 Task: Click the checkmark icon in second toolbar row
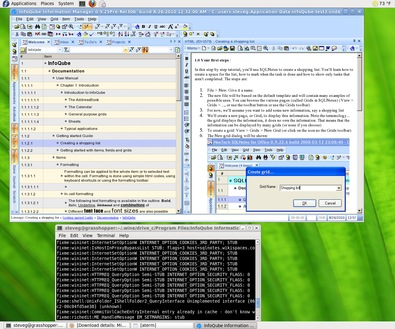[x=92, y=34]
